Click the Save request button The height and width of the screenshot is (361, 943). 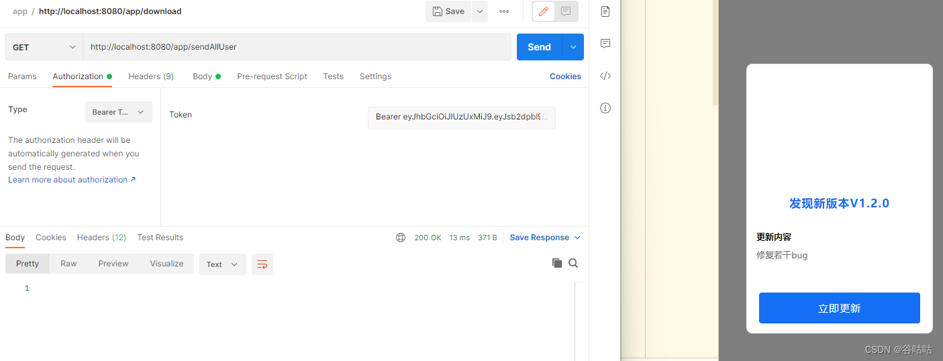click(x=448, y=11)
